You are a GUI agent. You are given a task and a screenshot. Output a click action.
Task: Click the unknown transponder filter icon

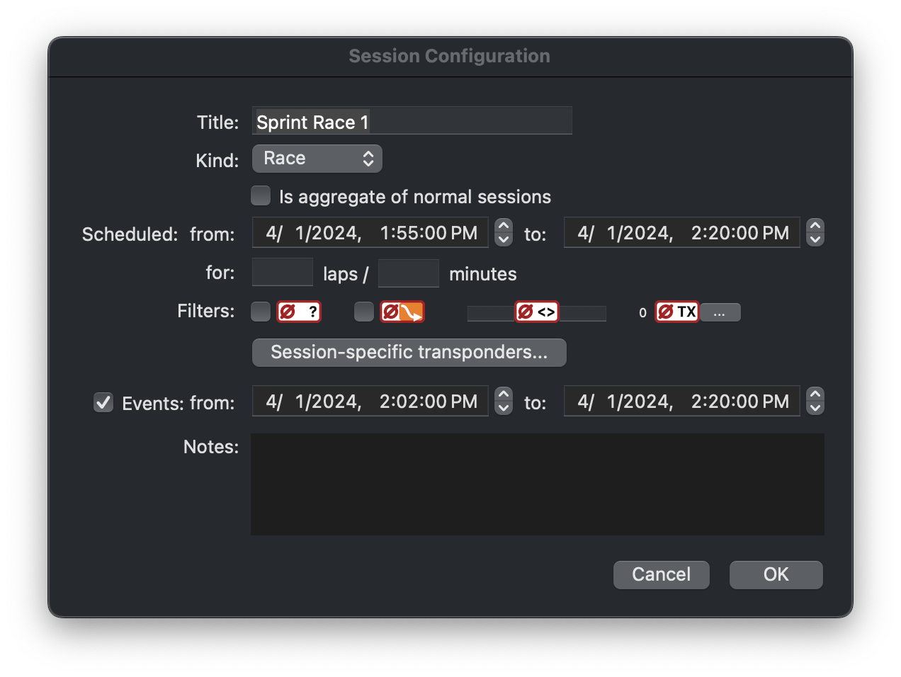coord(298,312)
